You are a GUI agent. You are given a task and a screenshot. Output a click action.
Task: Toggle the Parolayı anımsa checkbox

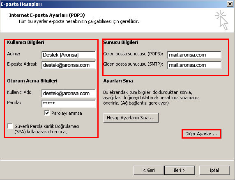pos(47,113)
